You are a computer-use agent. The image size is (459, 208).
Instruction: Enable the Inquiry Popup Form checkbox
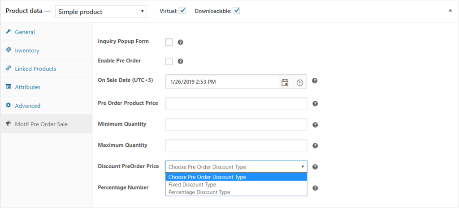[x=169, y=42]
